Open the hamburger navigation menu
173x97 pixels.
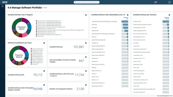click(2, 6)
